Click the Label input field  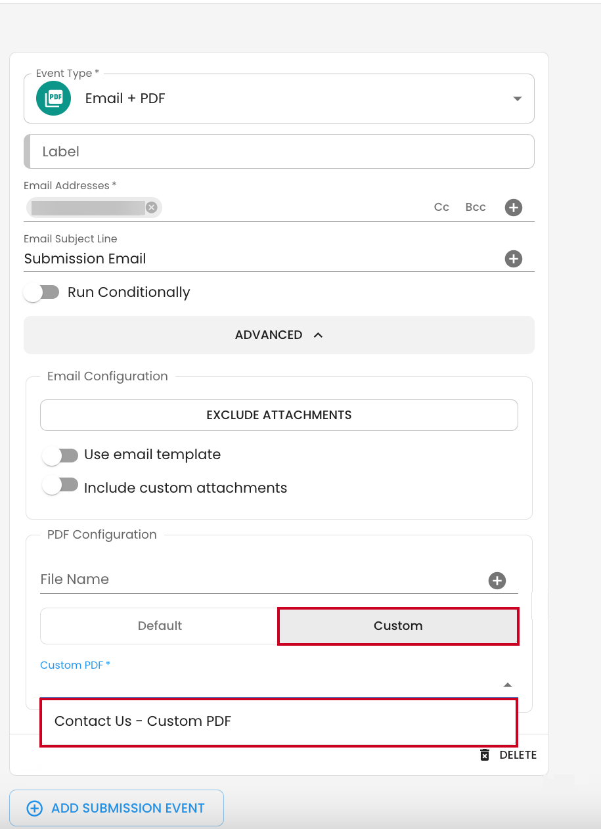(279, 152)
